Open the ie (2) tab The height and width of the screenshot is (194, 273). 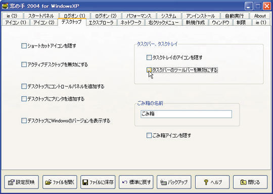pos(12,16)
